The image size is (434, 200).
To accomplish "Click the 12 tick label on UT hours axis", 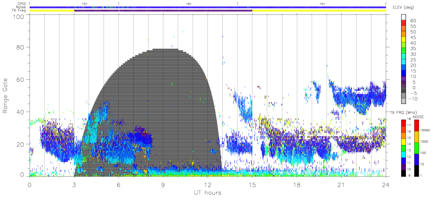I will 207,184.
